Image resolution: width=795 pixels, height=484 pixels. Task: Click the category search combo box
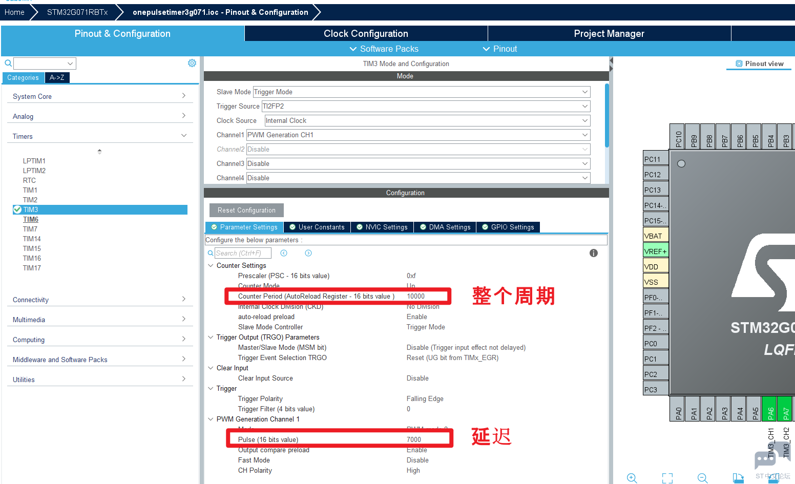[x=45, y=64]
